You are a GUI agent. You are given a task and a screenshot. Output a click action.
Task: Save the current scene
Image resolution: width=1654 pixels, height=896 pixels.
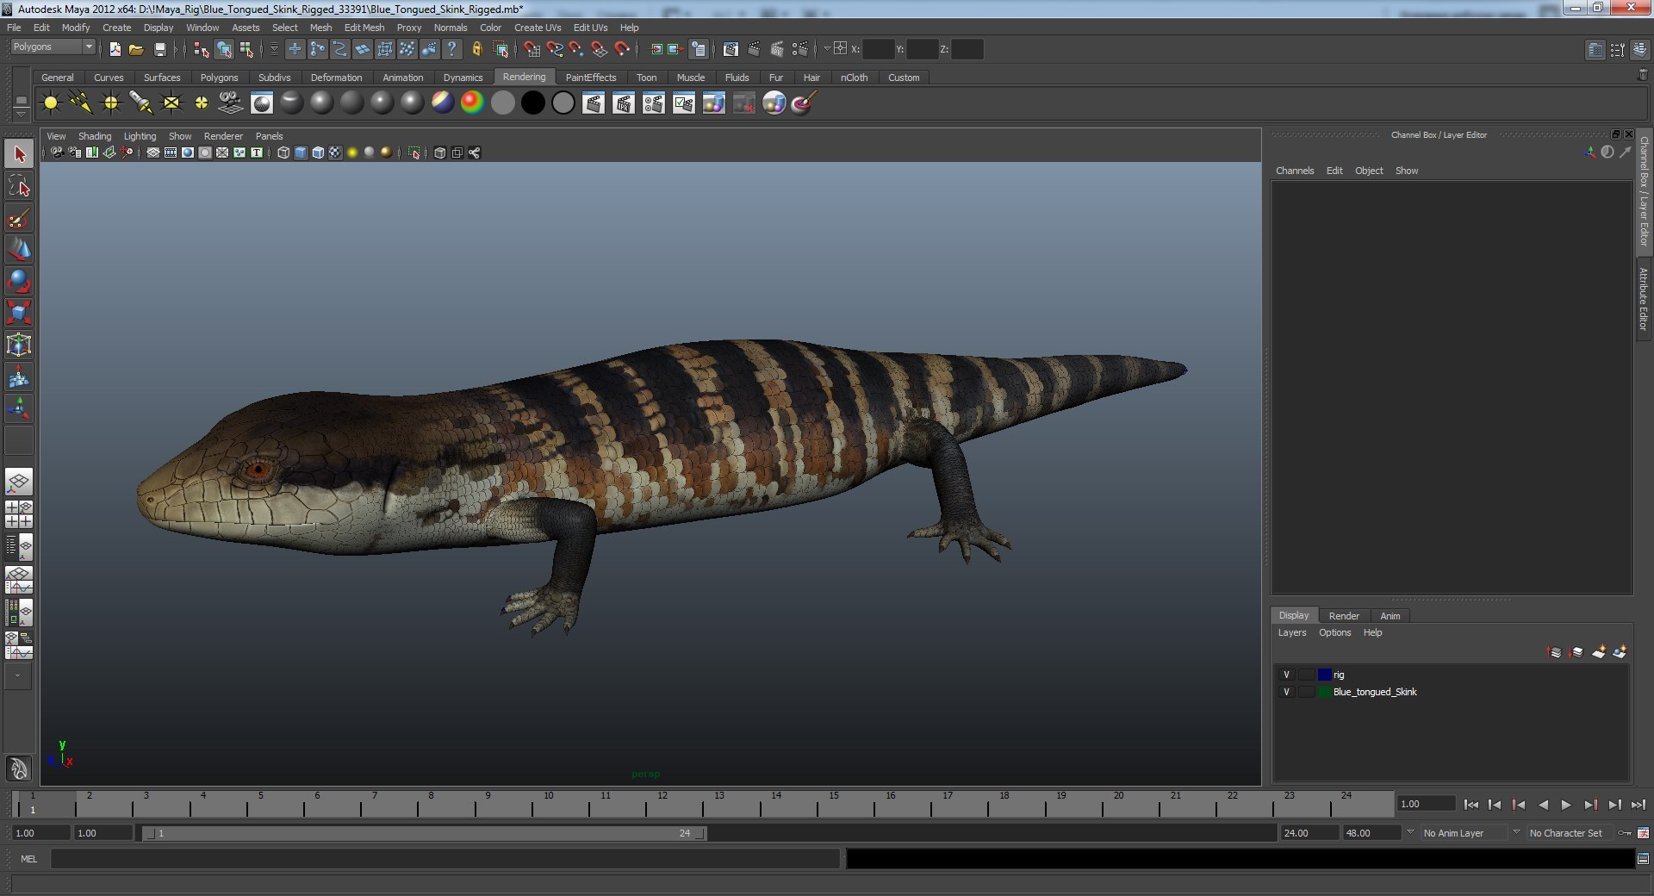tap(159, 49)
